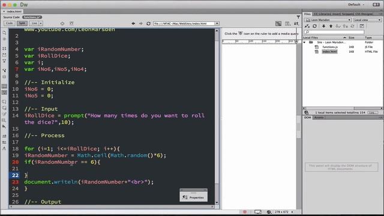Open the Files panel group options menu
384x216 pixels.
click(380, 14)
